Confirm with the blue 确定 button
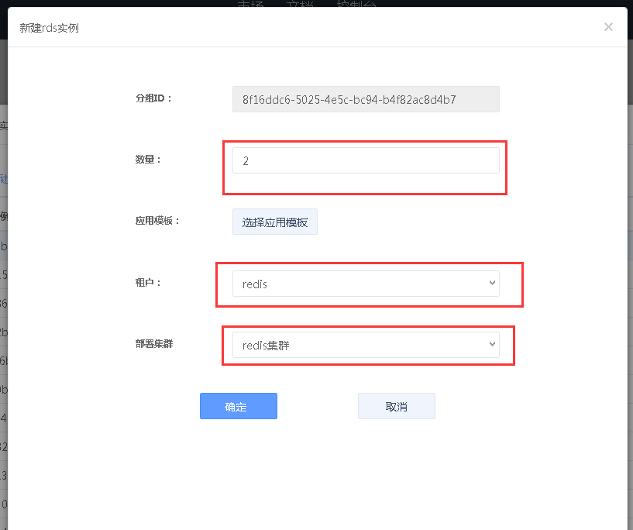633x530 pixels. 238,406
